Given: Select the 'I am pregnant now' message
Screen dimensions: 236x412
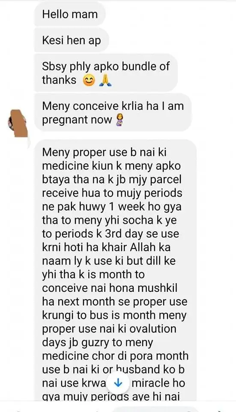Looking at the screenshot, I should pyautogui.click(x=113, y=112).
